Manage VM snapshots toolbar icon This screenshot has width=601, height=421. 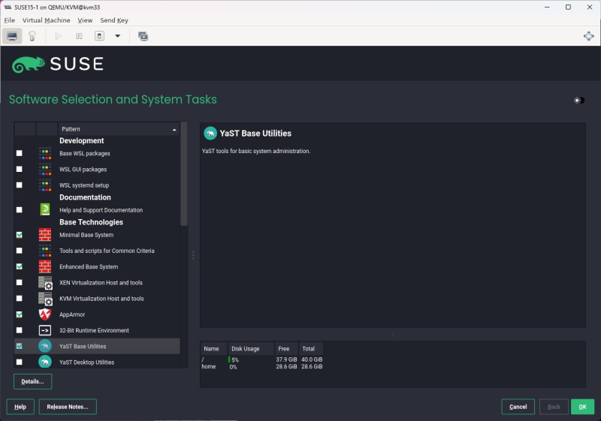(143, 36)
